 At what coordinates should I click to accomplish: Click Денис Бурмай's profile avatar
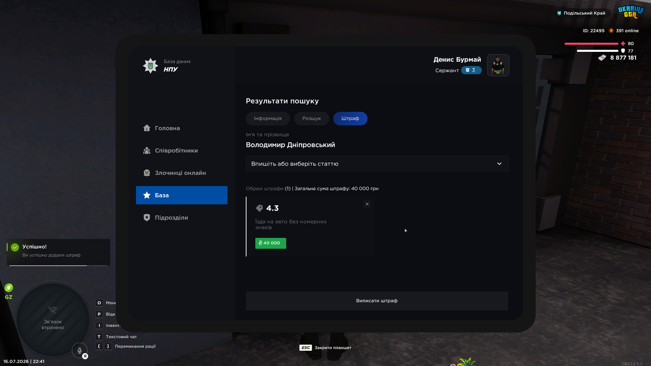click(x=498, y=65)
